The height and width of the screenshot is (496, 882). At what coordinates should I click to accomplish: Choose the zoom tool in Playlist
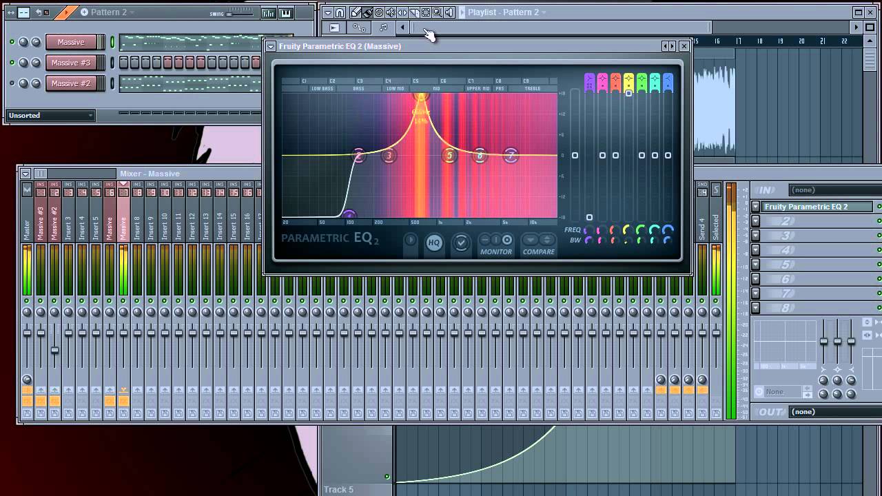(438, 12)
